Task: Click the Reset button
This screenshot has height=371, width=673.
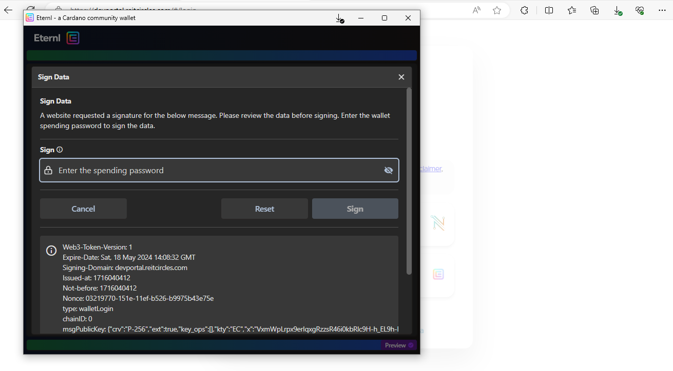Action: click(x=264, y=209)
